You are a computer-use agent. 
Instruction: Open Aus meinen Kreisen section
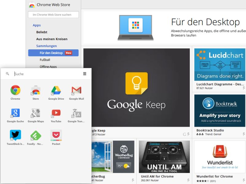52,39
